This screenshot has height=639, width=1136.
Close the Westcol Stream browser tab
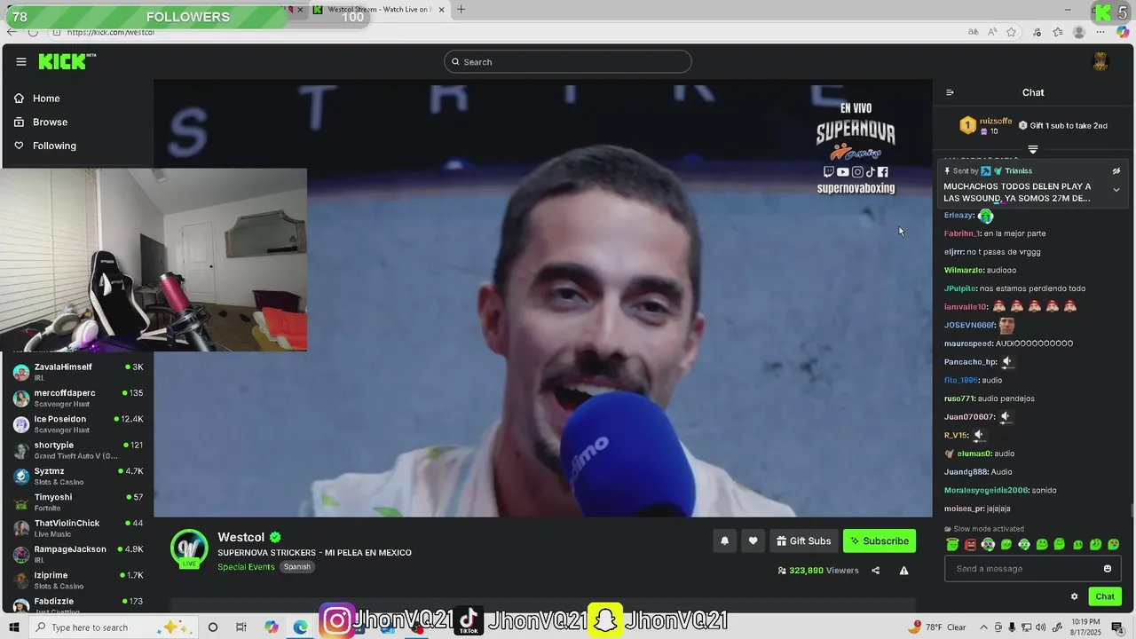[x=441, y=10]
